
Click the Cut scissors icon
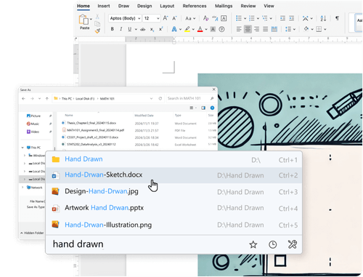(97, 17)
